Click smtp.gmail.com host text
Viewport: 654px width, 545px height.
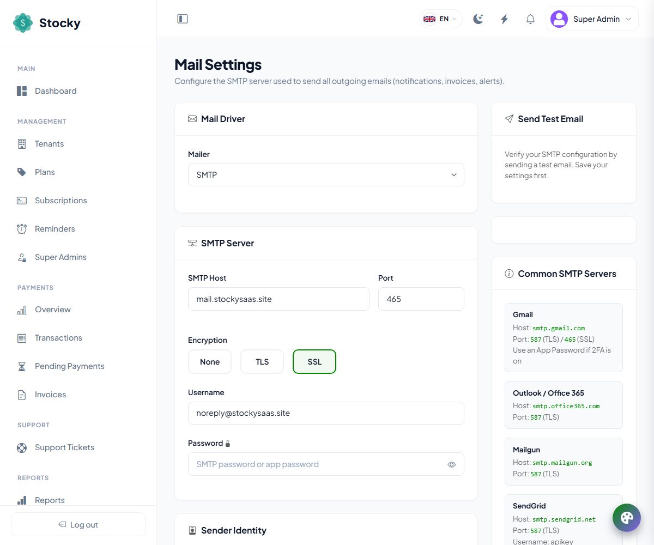pyautogui.click(x=559, y=328)
